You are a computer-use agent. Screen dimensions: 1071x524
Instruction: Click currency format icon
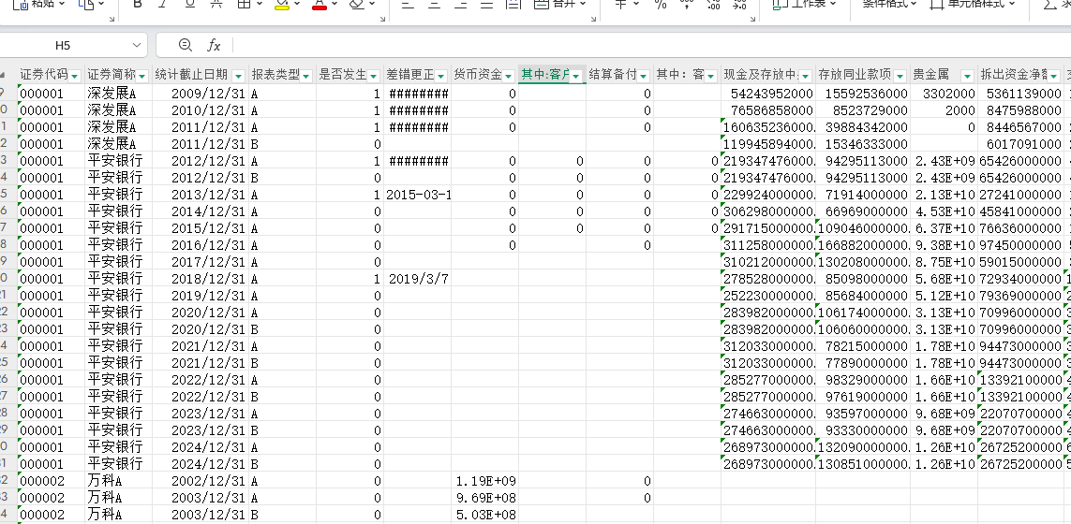[x=620, y=4]
